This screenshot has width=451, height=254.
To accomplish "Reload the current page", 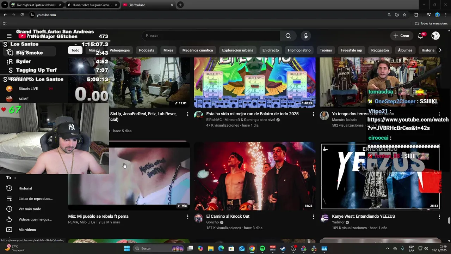I will pos(22,15).
